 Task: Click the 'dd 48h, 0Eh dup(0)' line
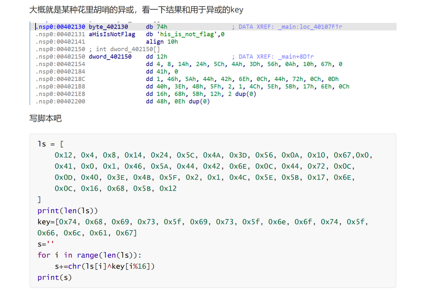[178, 102]
